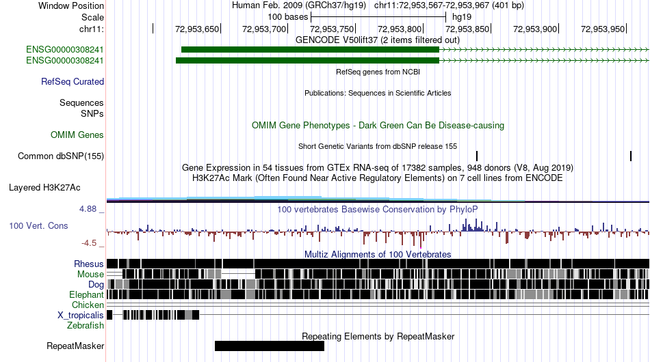Screen dimensions: 650x362
Task: Click the 4.88 PhyloP axis value
Action: (88, 209)
